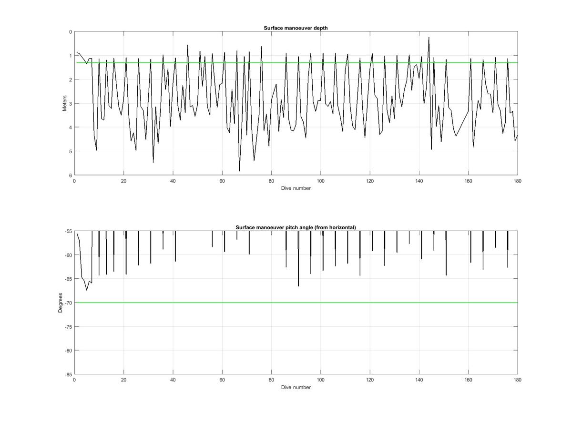Click 'Dive number' label under pitch angle plot
This screenshot has height=421, width=572.
click(x=296, y=387)
